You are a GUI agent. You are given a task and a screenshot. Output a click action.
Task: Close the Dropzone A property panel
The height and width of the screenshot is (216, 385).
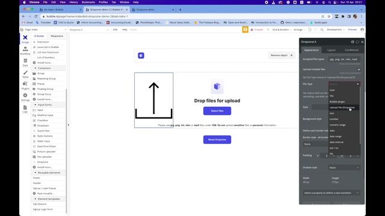362,42
